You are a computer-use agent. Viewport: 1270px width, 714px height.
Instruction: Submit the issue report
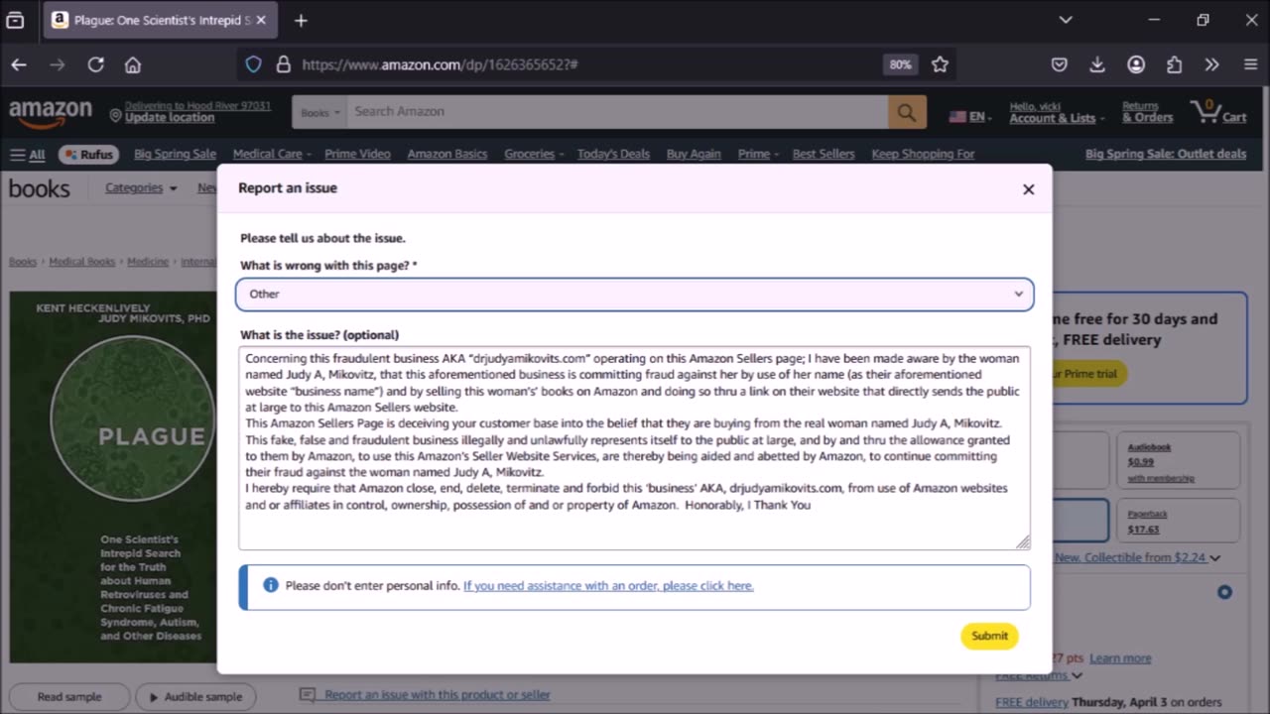(989, 636)
